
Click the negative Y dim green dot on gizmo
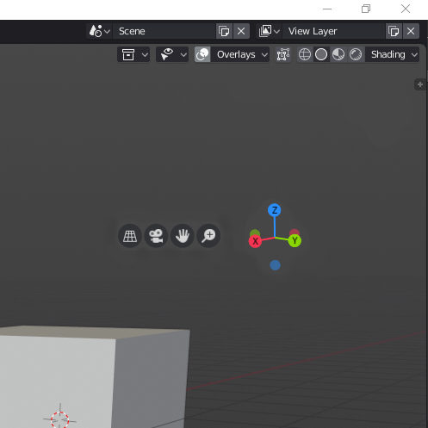pyautogui.click(x=255, y=233)
